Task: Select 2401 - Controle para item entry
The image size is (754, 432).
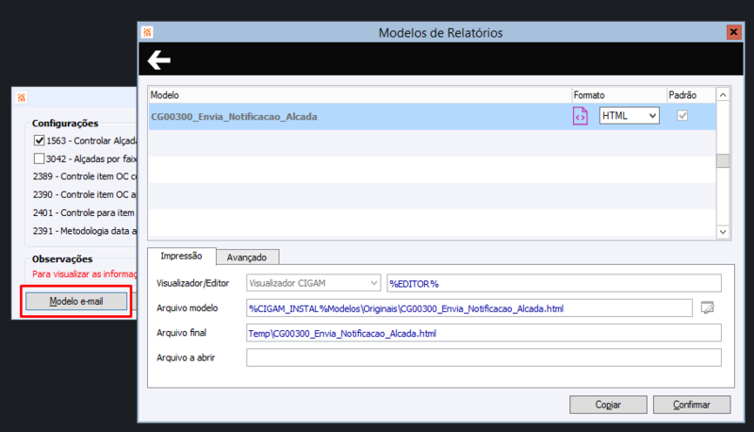Action: click(84, 212)
